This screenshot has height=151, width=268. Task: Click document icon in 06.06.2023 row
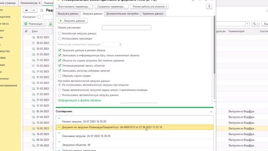[33, 140]
